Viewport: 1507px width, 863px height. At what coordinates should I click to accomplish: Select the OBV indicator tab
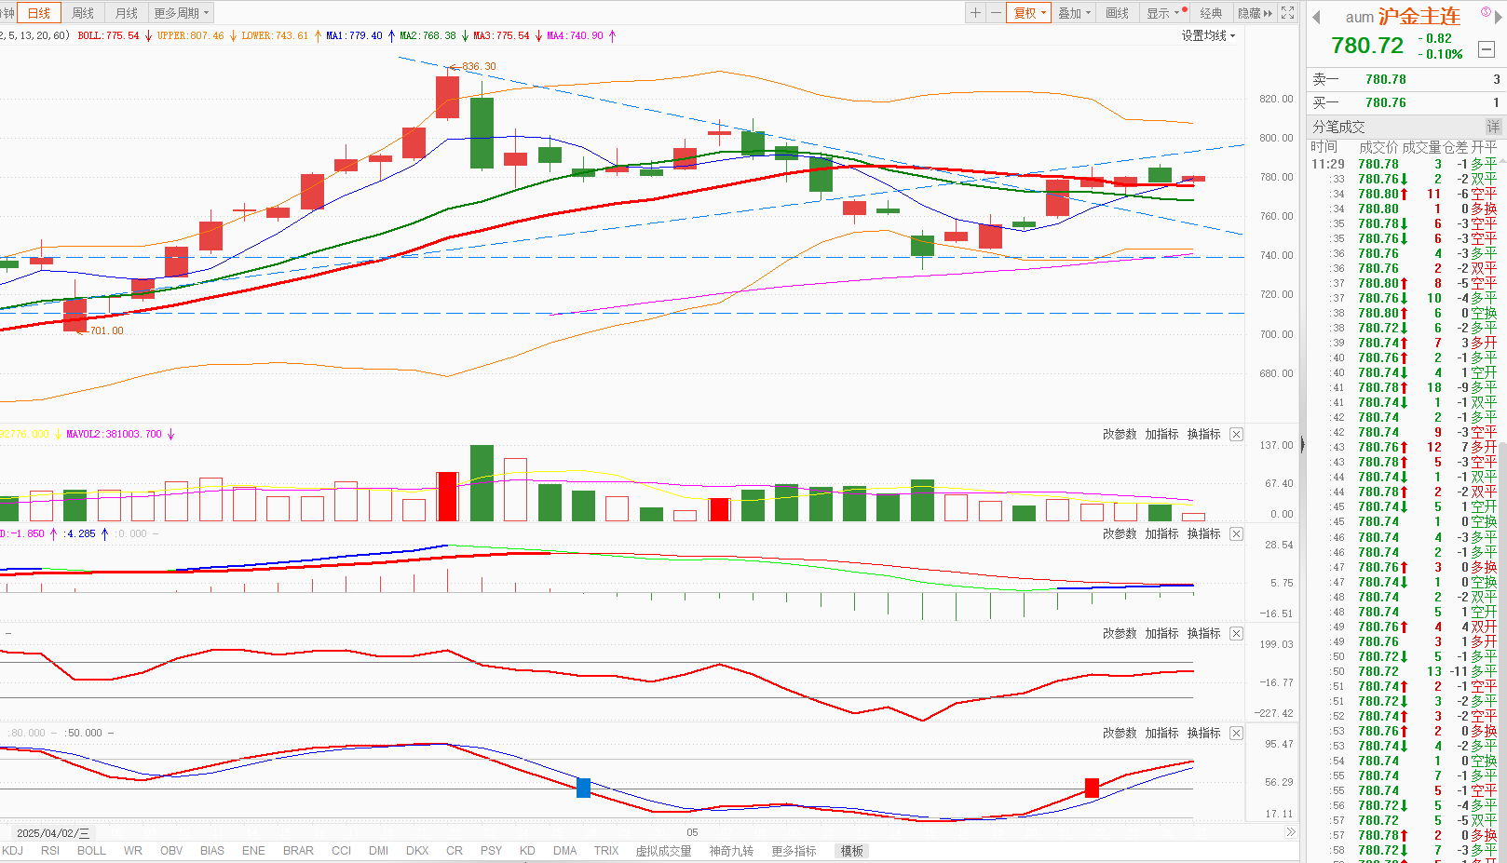coord(171,851)
